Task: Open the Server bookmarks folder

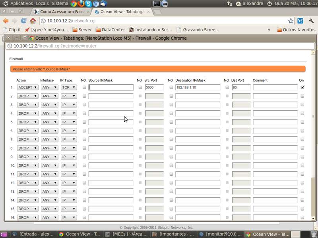Action: click(82, 30)
